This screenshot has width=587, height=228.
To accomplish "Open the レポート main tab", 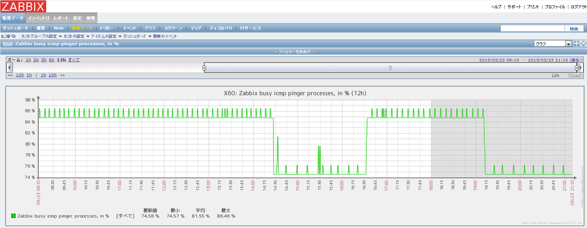I will tap(61, 18).
